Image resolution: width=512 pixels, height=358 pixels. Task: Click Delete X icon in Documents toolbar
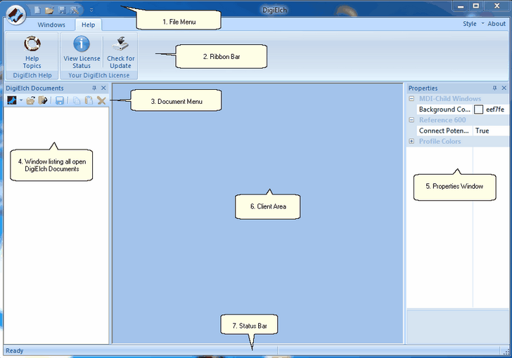101,100
